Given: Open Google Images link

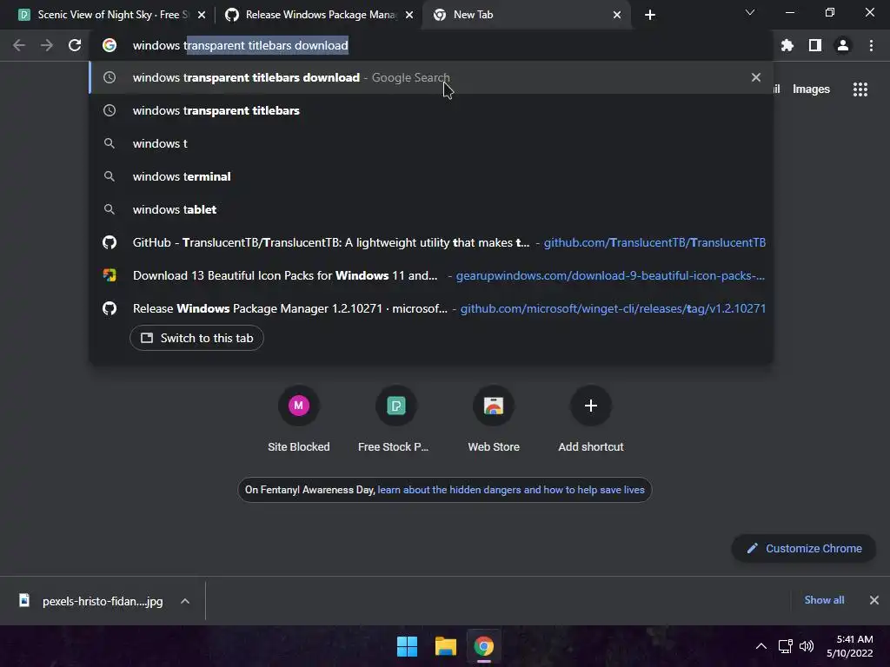Looking at the screenshot, I should [811, 89].
